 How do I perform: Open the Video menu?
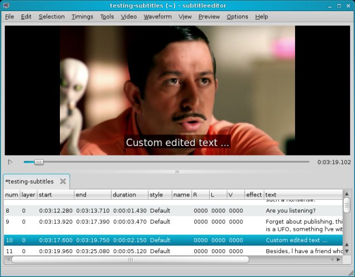tap(129, 17)
